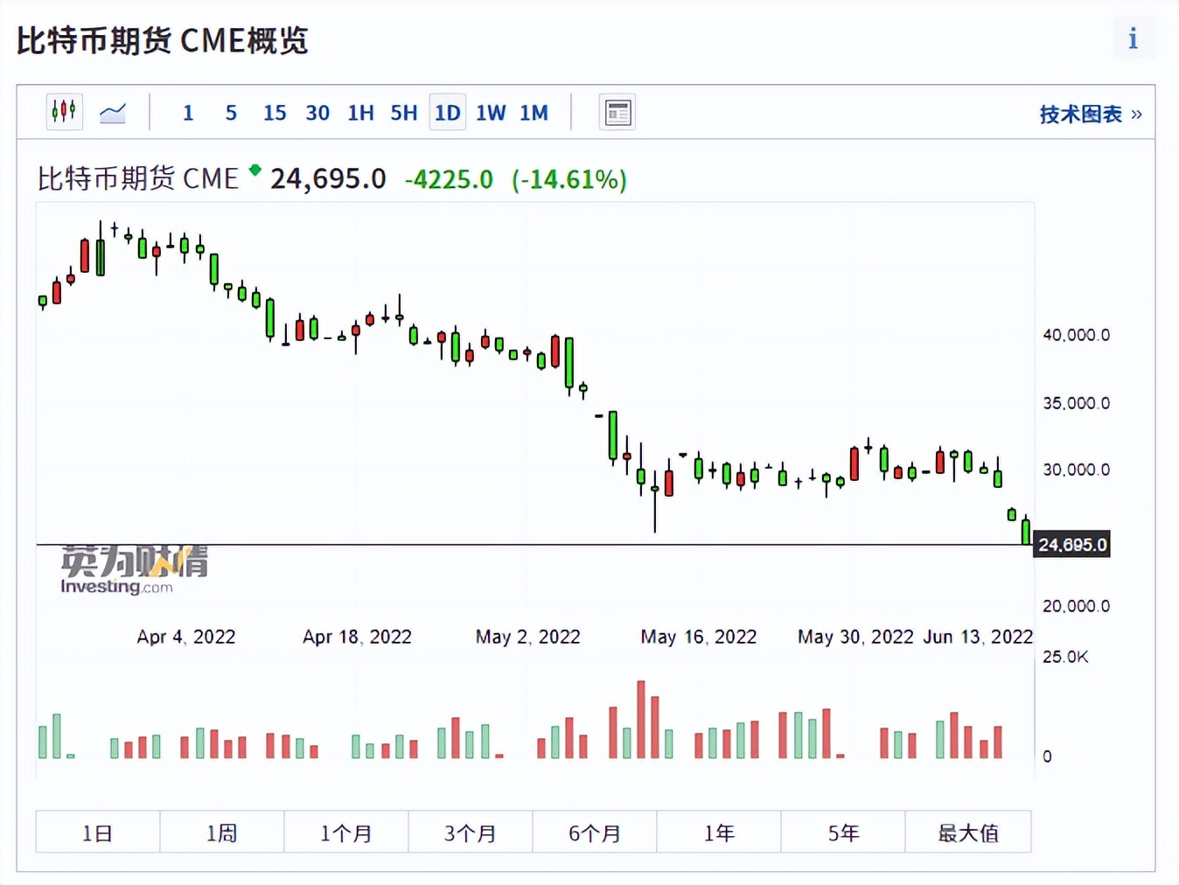Viewport: 1179px width, 885px height.
Task: Select the 1H interval
Action: pos(360,113)
